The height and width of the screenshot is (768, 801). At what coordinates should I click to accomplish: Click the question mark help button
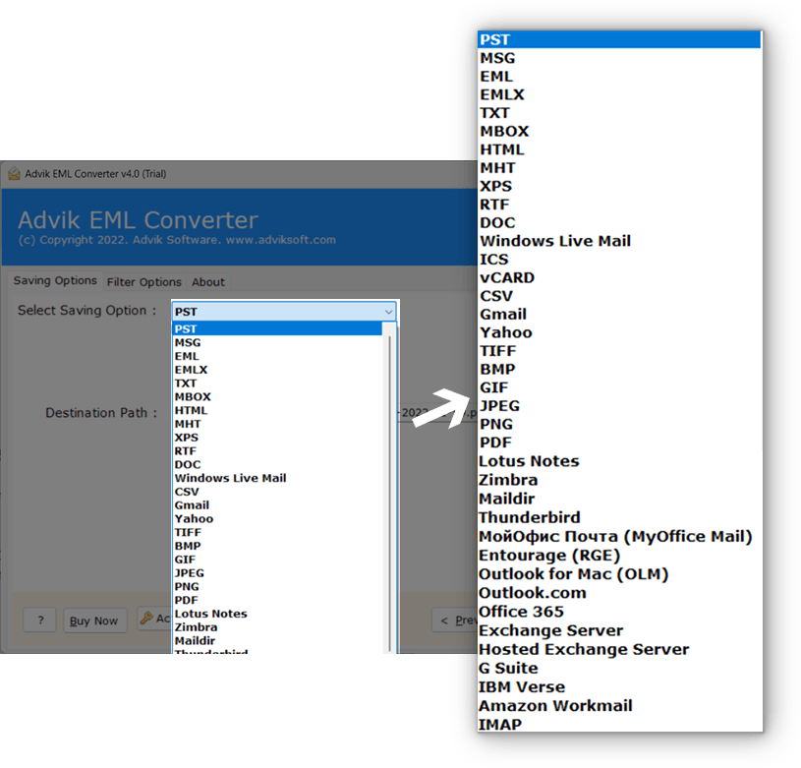click(40, 620)
